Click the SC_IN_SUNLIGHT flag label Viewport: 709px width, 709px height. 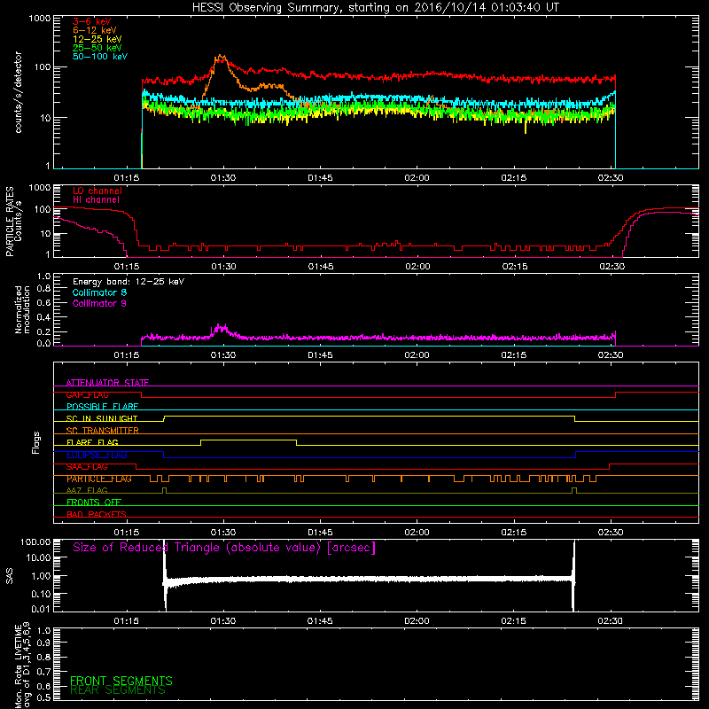click(102, 418)
